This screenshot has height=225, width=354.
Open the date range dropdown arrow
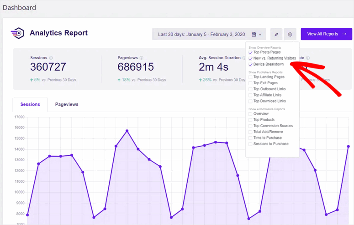260,35
